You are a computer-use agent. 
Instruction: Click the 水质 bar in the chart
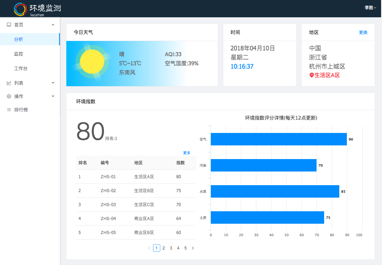click(x=275, y=191)
